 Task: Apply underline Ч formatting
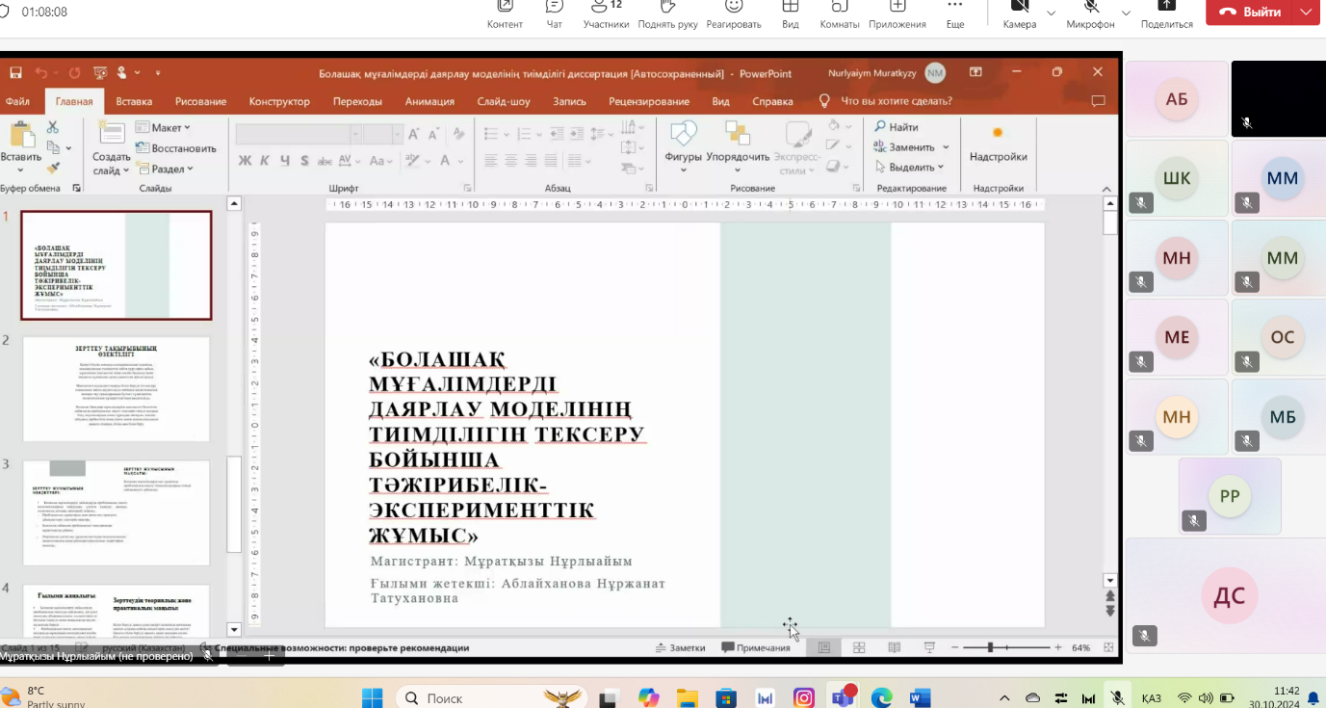click(x=285, y=161)
